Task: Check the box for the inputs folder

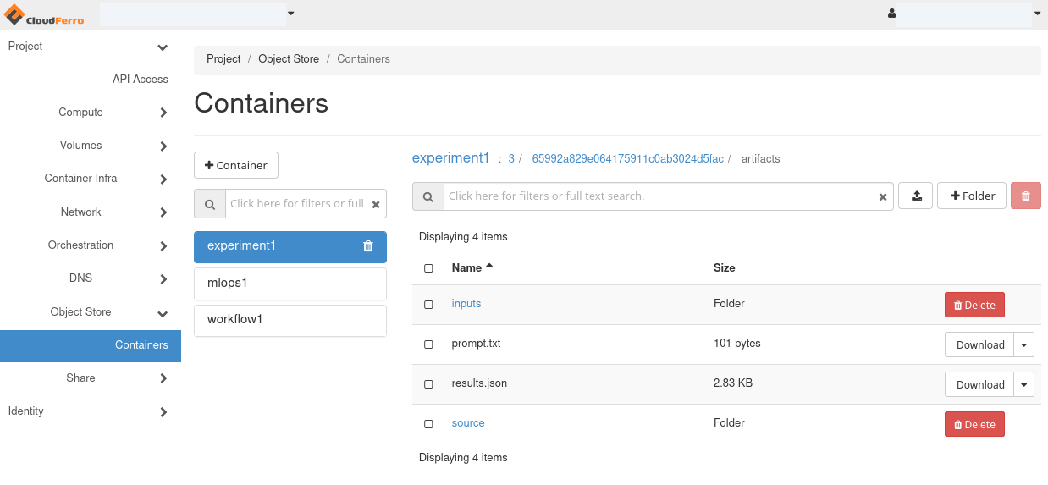Action: coord(428,305)
